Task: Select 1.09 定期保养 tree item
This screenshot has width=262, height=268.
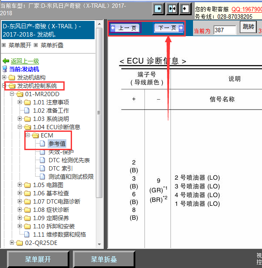Action: (51, 218)
